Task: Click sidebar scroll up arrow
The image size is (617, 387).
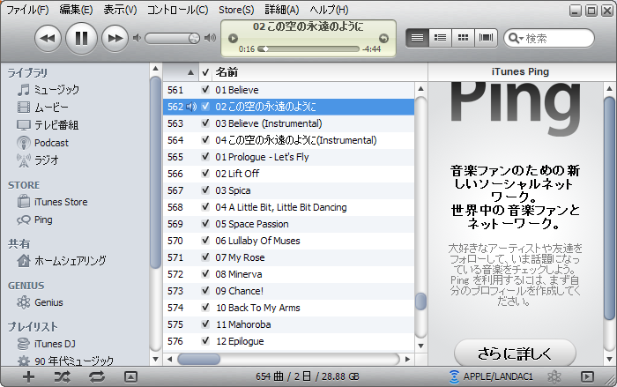Action: click(x=155, y=69)
